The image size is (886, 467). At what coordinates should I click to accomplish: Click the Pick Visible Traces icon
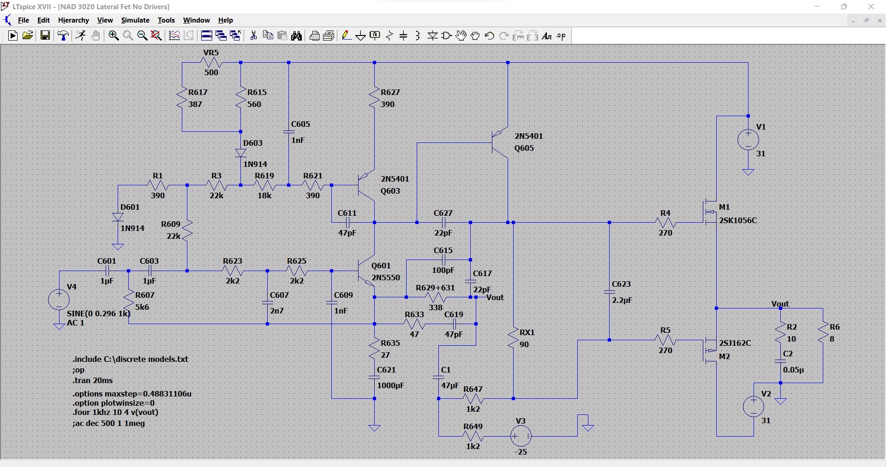point(174,36)
